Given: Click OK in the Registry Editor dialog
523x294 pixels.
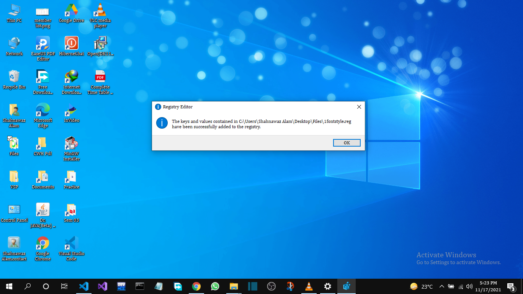Looking at the screenshot, I should 346,143.
